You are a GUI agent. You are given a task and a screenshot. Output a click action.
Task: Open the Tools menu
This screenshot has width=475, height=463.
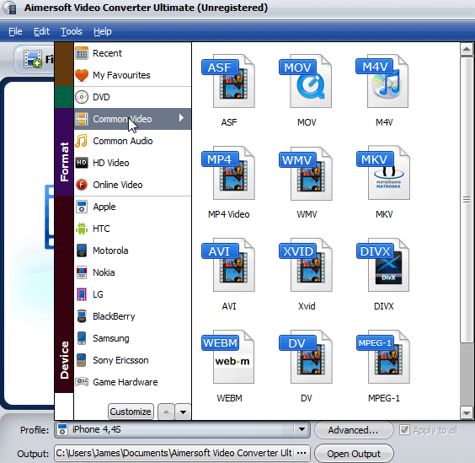coord(72,31)
